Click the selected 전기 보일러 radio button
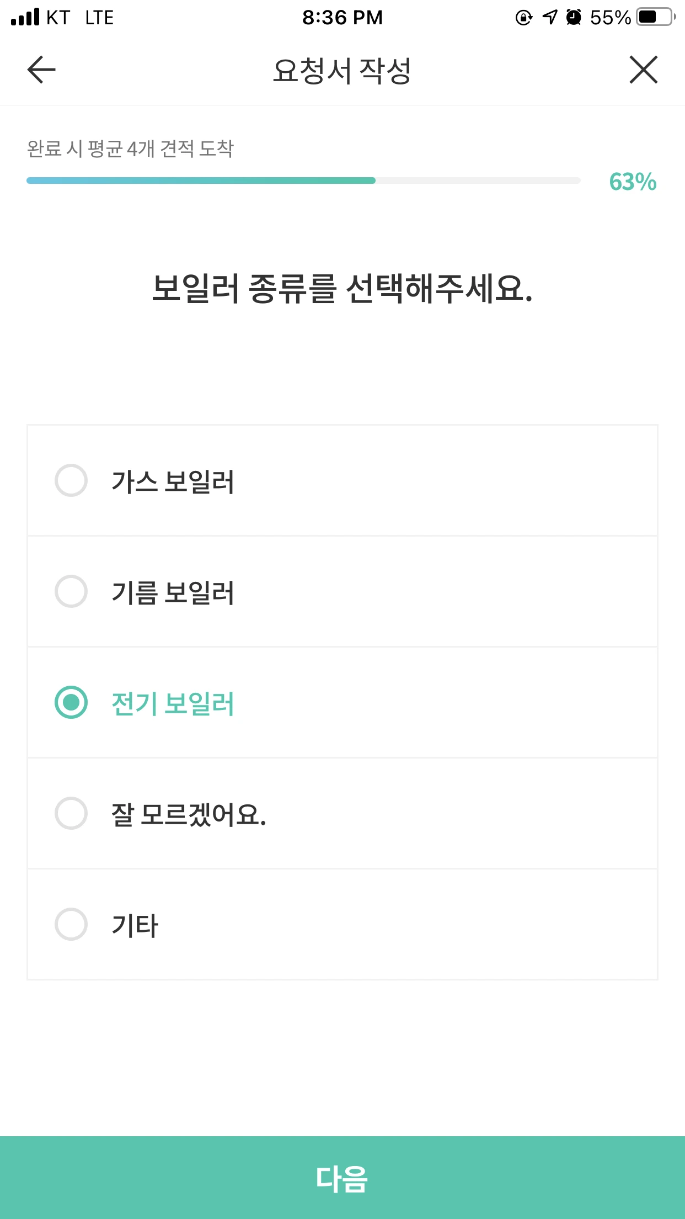Screen dimensions: 685x1219 [x=71, y=702]
